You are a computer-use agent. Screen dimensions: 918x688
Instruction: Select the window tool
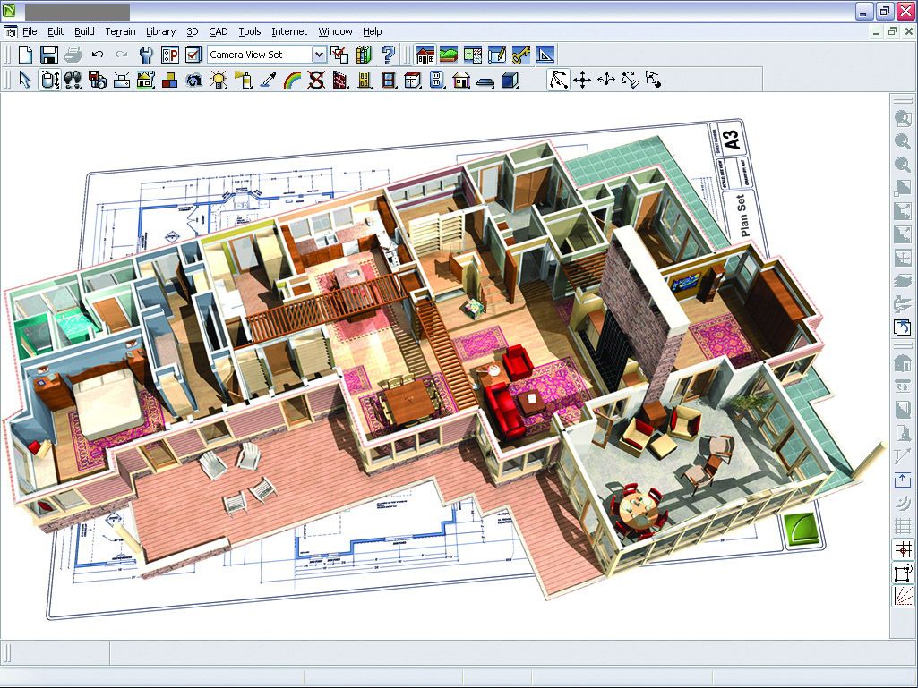[x=389, y=80]
